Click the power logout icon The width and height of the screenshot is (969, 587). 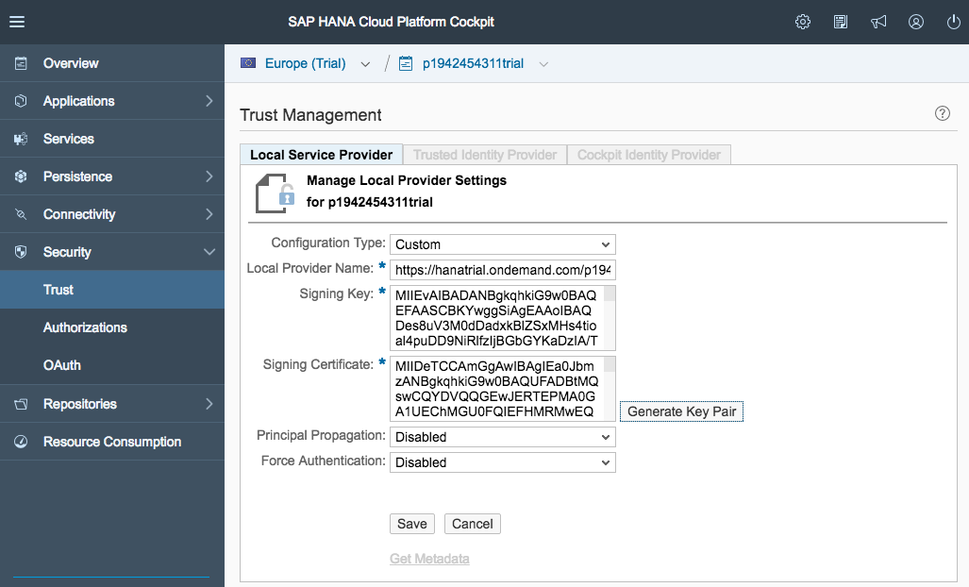(954, 22)
